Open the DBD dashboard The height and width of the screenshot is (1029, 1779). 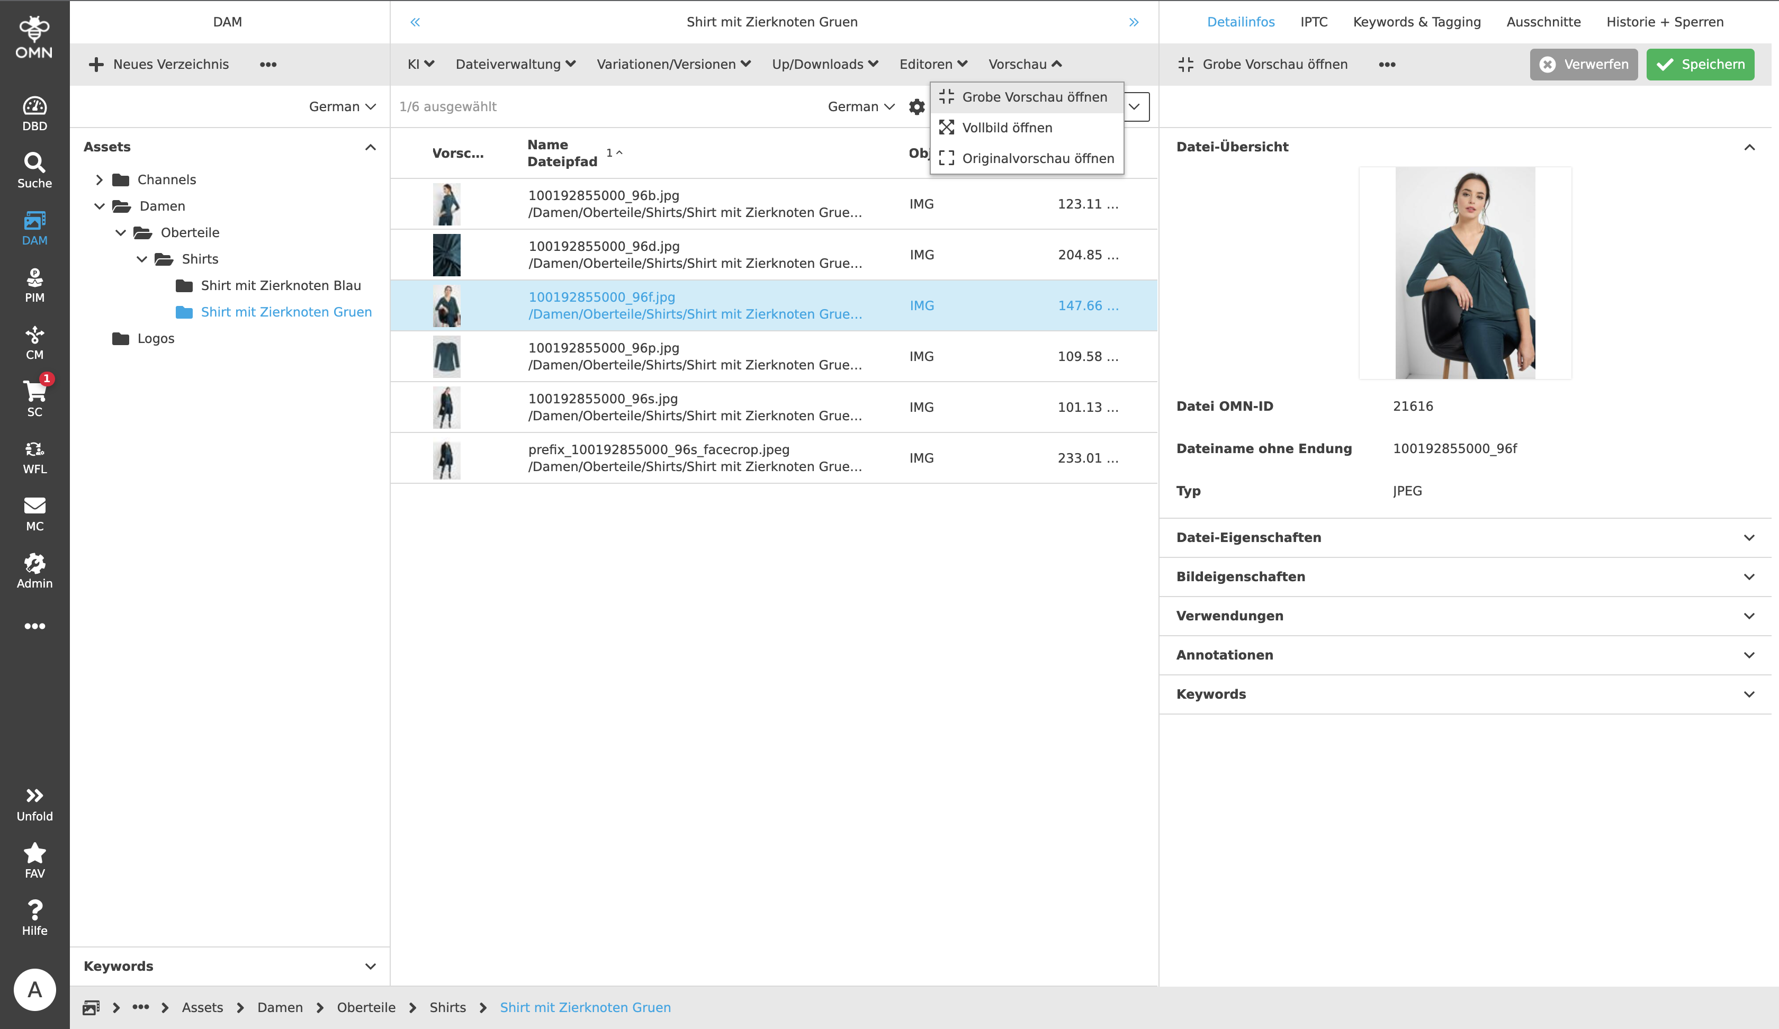point(34,112)
